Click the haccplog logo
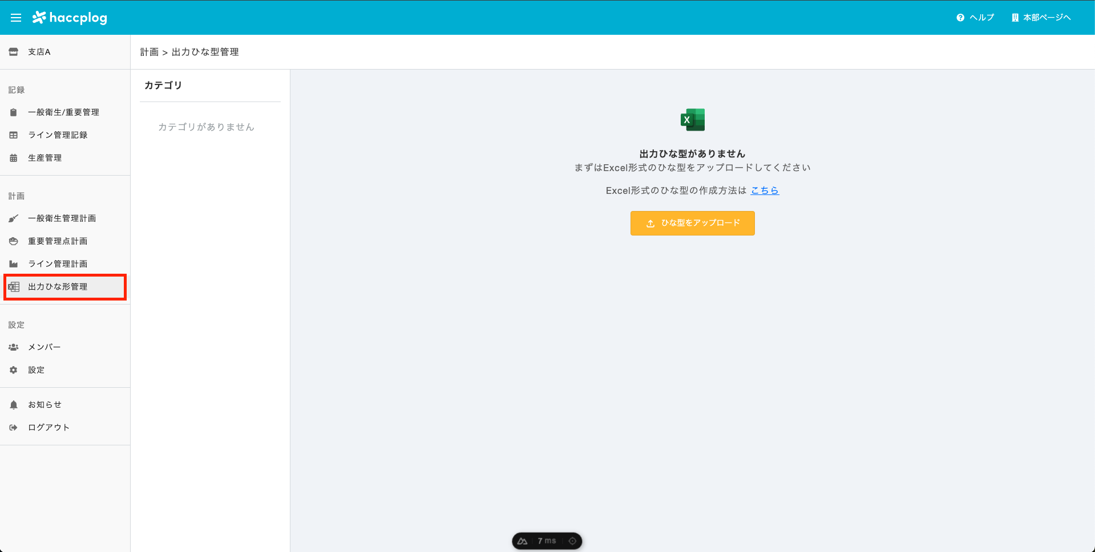This screenshot has height=552, width=1095. click(x=70, y=18)
